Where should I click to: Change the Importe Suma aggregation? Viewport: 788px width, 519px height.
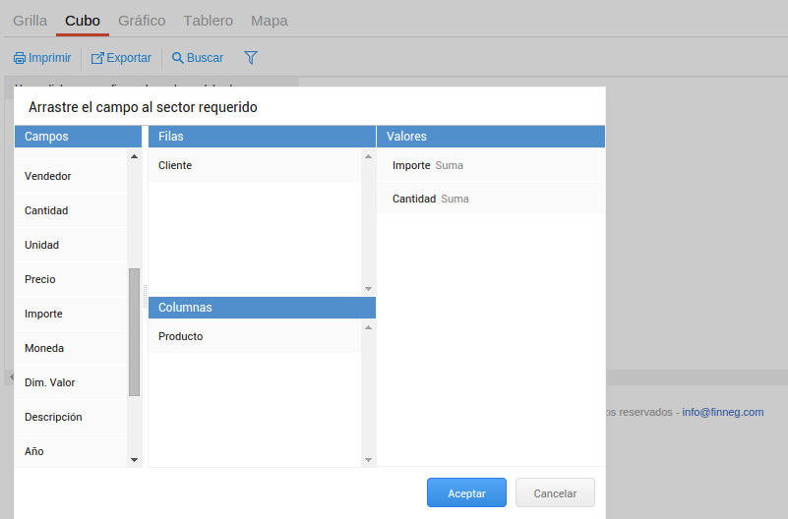click(449, 165)
